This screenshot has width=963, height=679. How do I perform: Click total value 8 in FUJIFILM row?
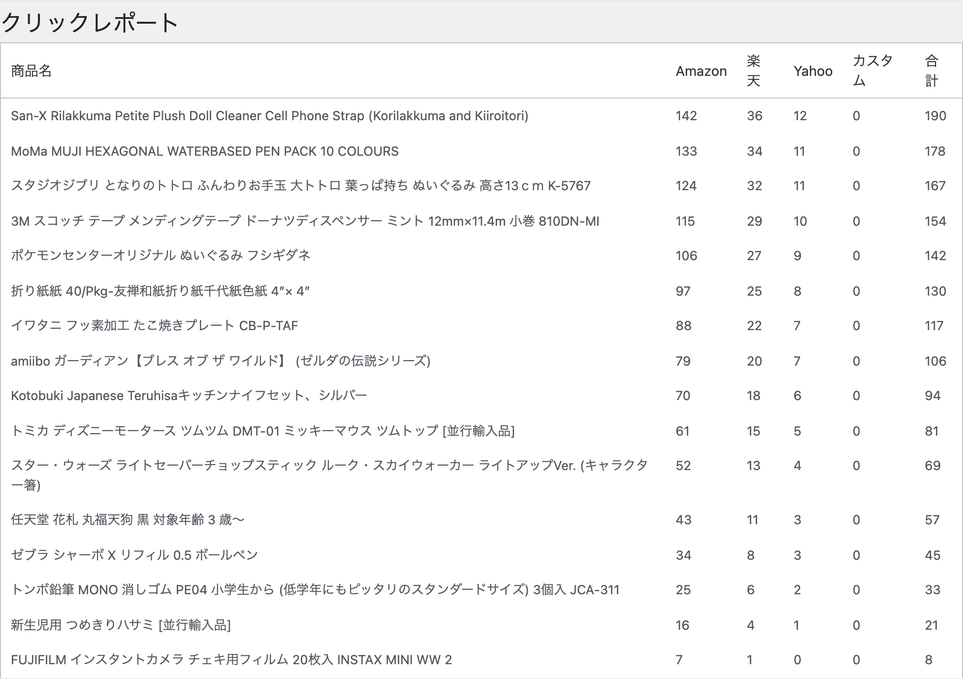click(x=929, y=660)
